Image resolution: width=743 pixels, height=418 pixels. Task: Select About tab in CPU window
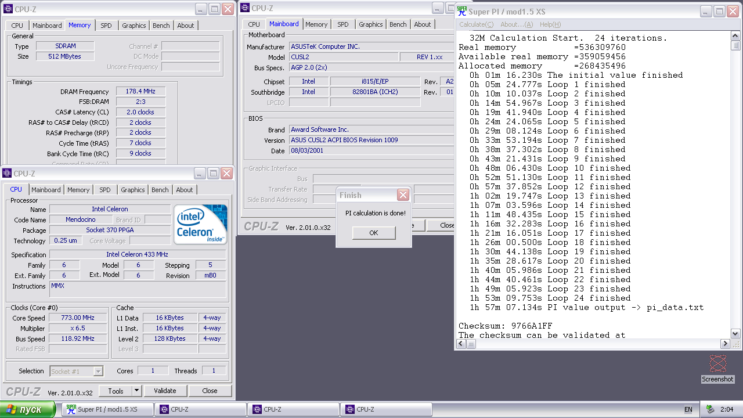[x=185, y=190]
